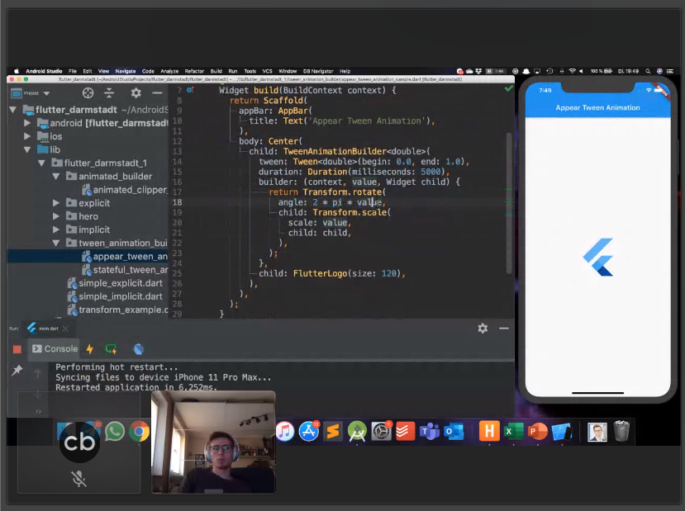
Task: Open Excel in the Dock
Action: [x=513, y=432]
